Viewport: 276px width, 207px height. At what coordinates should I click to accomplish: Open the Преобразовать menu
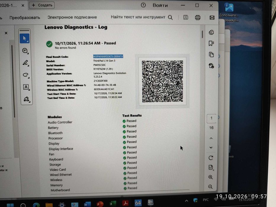pos(25,18)
